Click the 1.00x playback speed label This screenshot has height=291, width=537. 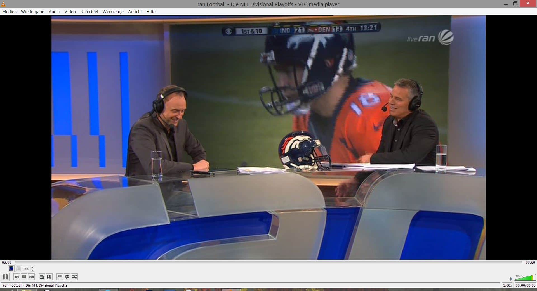tap(507, 285)
